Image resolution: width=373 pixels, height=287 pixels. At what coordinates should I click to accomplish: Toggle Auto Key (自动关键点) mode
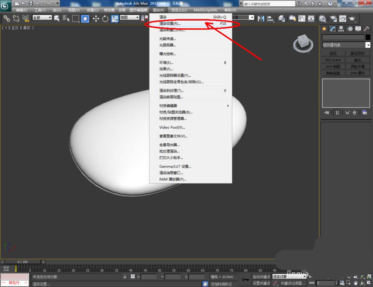[x=261, y=277]
